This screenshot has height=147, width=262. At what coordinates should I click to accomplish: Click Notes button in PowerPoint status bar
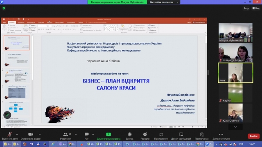click(x=154, y=127)
